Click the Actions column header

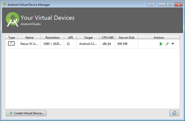point(159,37)
